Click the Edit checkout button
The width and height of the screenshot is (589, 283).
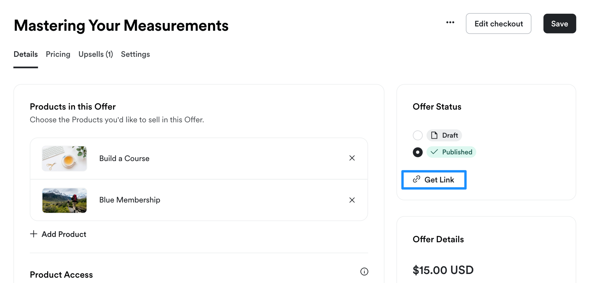pyautogui.click(x=499, y=24)
